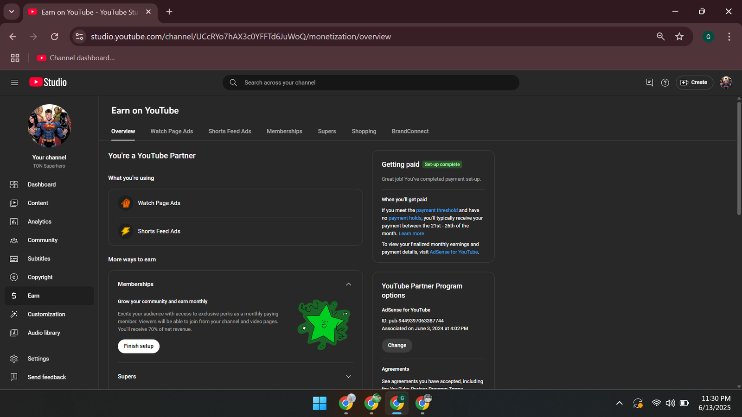
Task: Open the browser zoom magnifier icon
Action: tap(661, 37)
